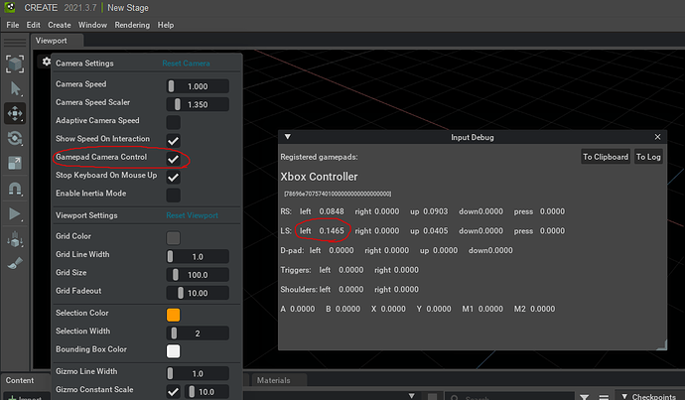Viewport: 685px width, 400px height.
Task: Close the Input Debug window
Action: (x=657, y=137)
